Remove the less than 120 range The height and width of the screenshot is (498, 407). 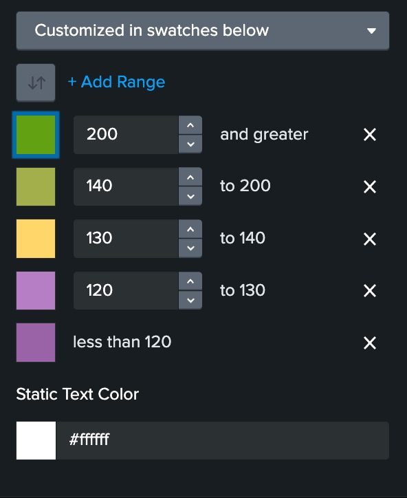click(370, 343)
